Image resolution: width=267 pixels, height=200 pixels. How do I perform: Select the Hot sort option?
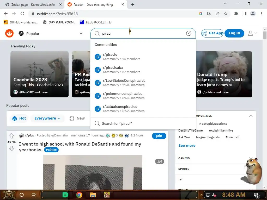click(x=19, y=118)
